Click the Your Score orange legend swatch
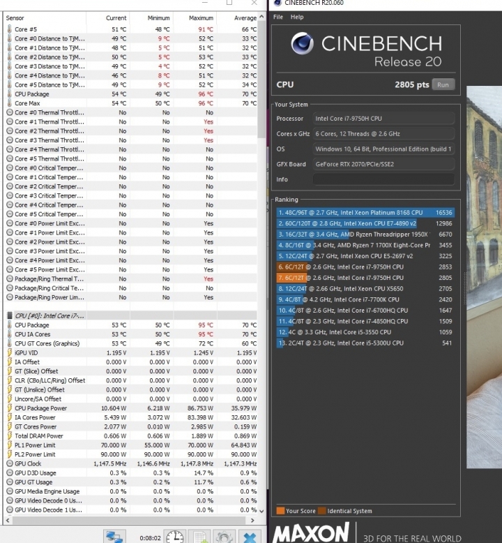The height and width of the screenshot is (543, 502). (x=280, y=511)
